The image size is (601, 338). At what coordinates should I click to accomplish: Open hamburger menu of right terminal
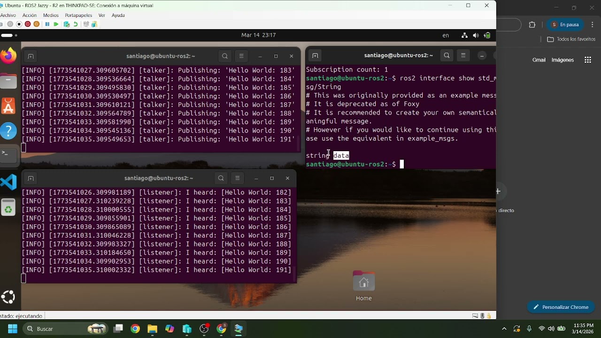point(463,55)
